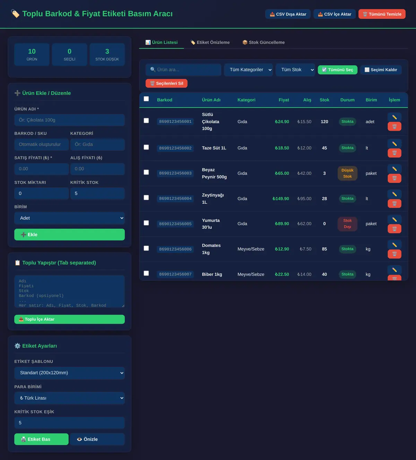Click the CSV Dışa Aktar button

[x=288, y=14]
